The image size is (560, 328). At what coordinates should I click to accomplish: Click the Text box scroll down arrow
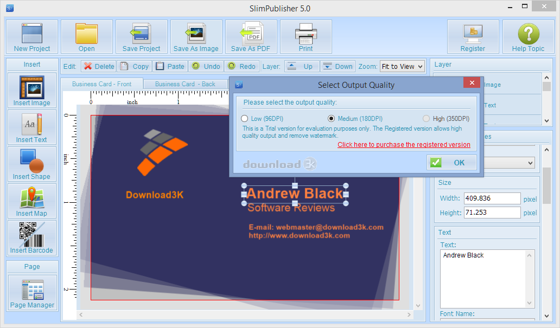pyautogui.click(x=529, y=303)
